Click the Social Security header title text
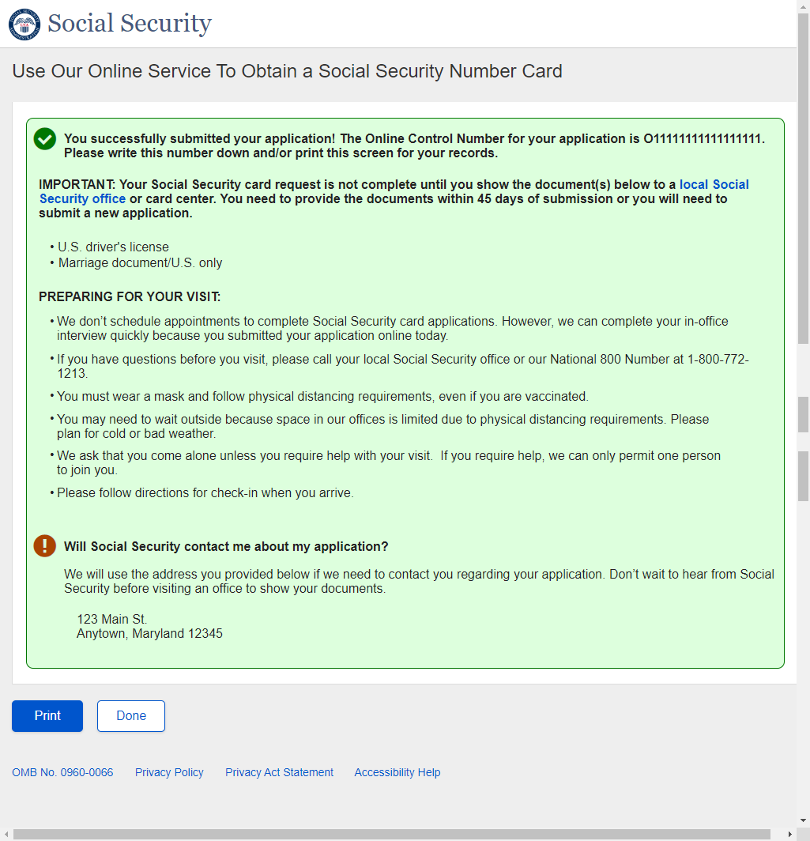 pos(130,24)
